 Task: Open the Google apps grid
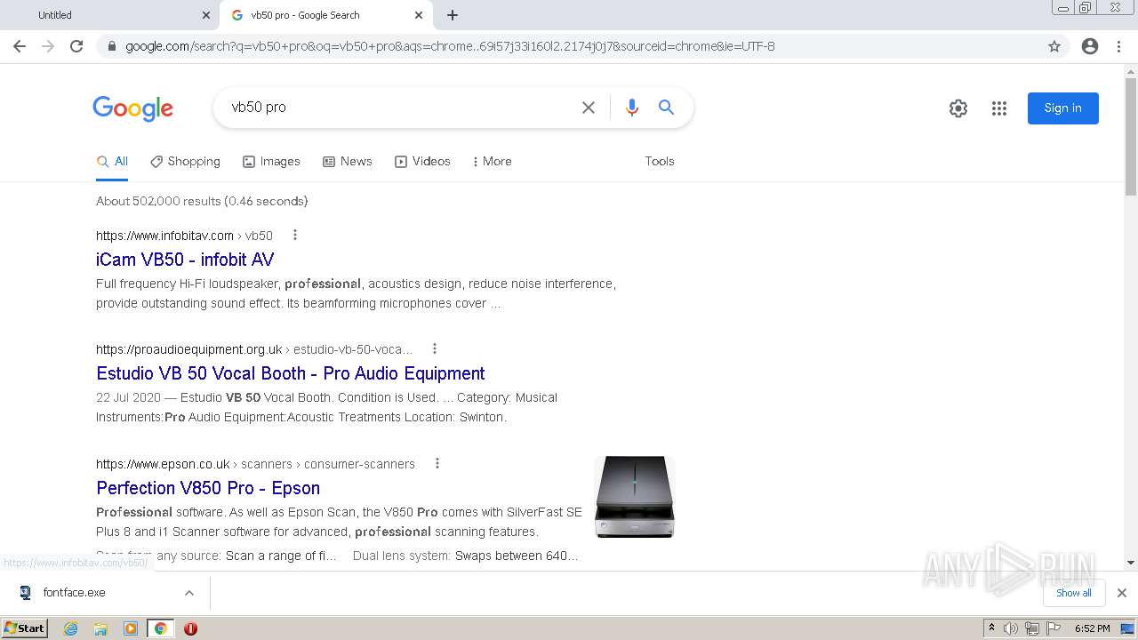coord(999,108)
